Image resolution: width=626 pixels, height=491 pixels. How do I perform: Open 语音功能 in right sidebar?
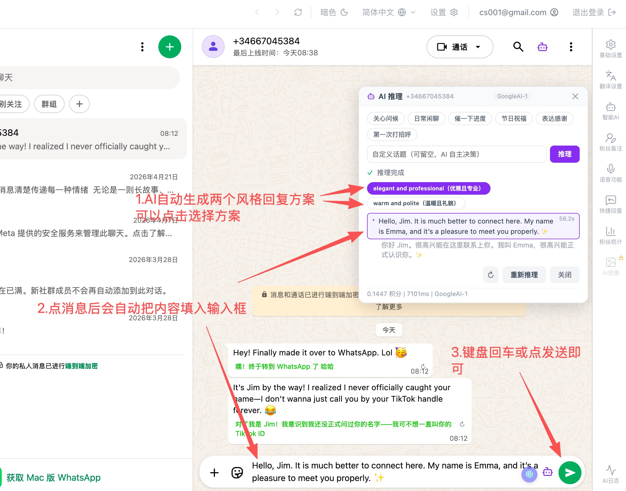(x=611, y=173)
